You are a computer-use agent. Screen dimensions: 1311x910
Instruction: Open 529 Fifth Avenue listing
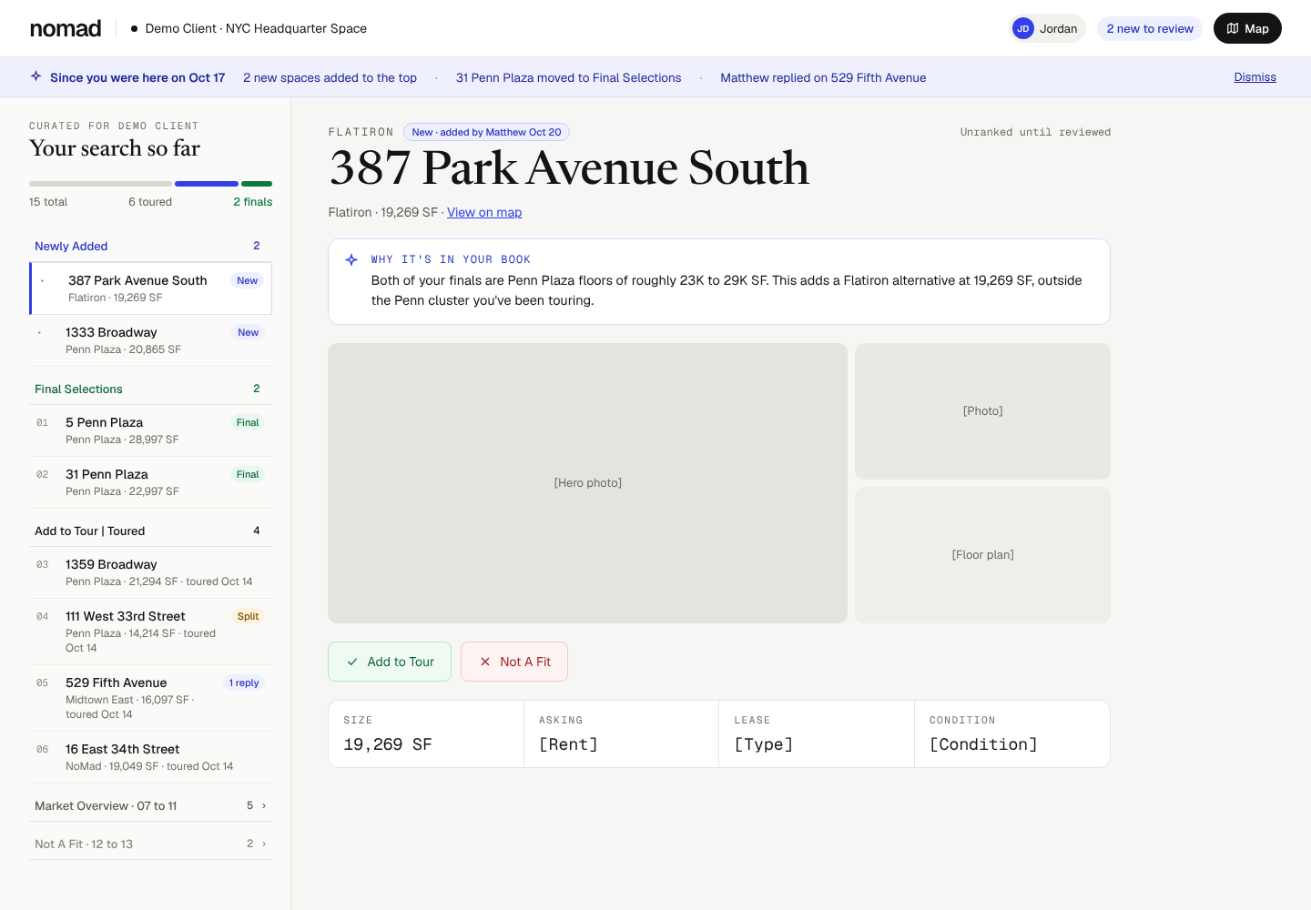150,698
